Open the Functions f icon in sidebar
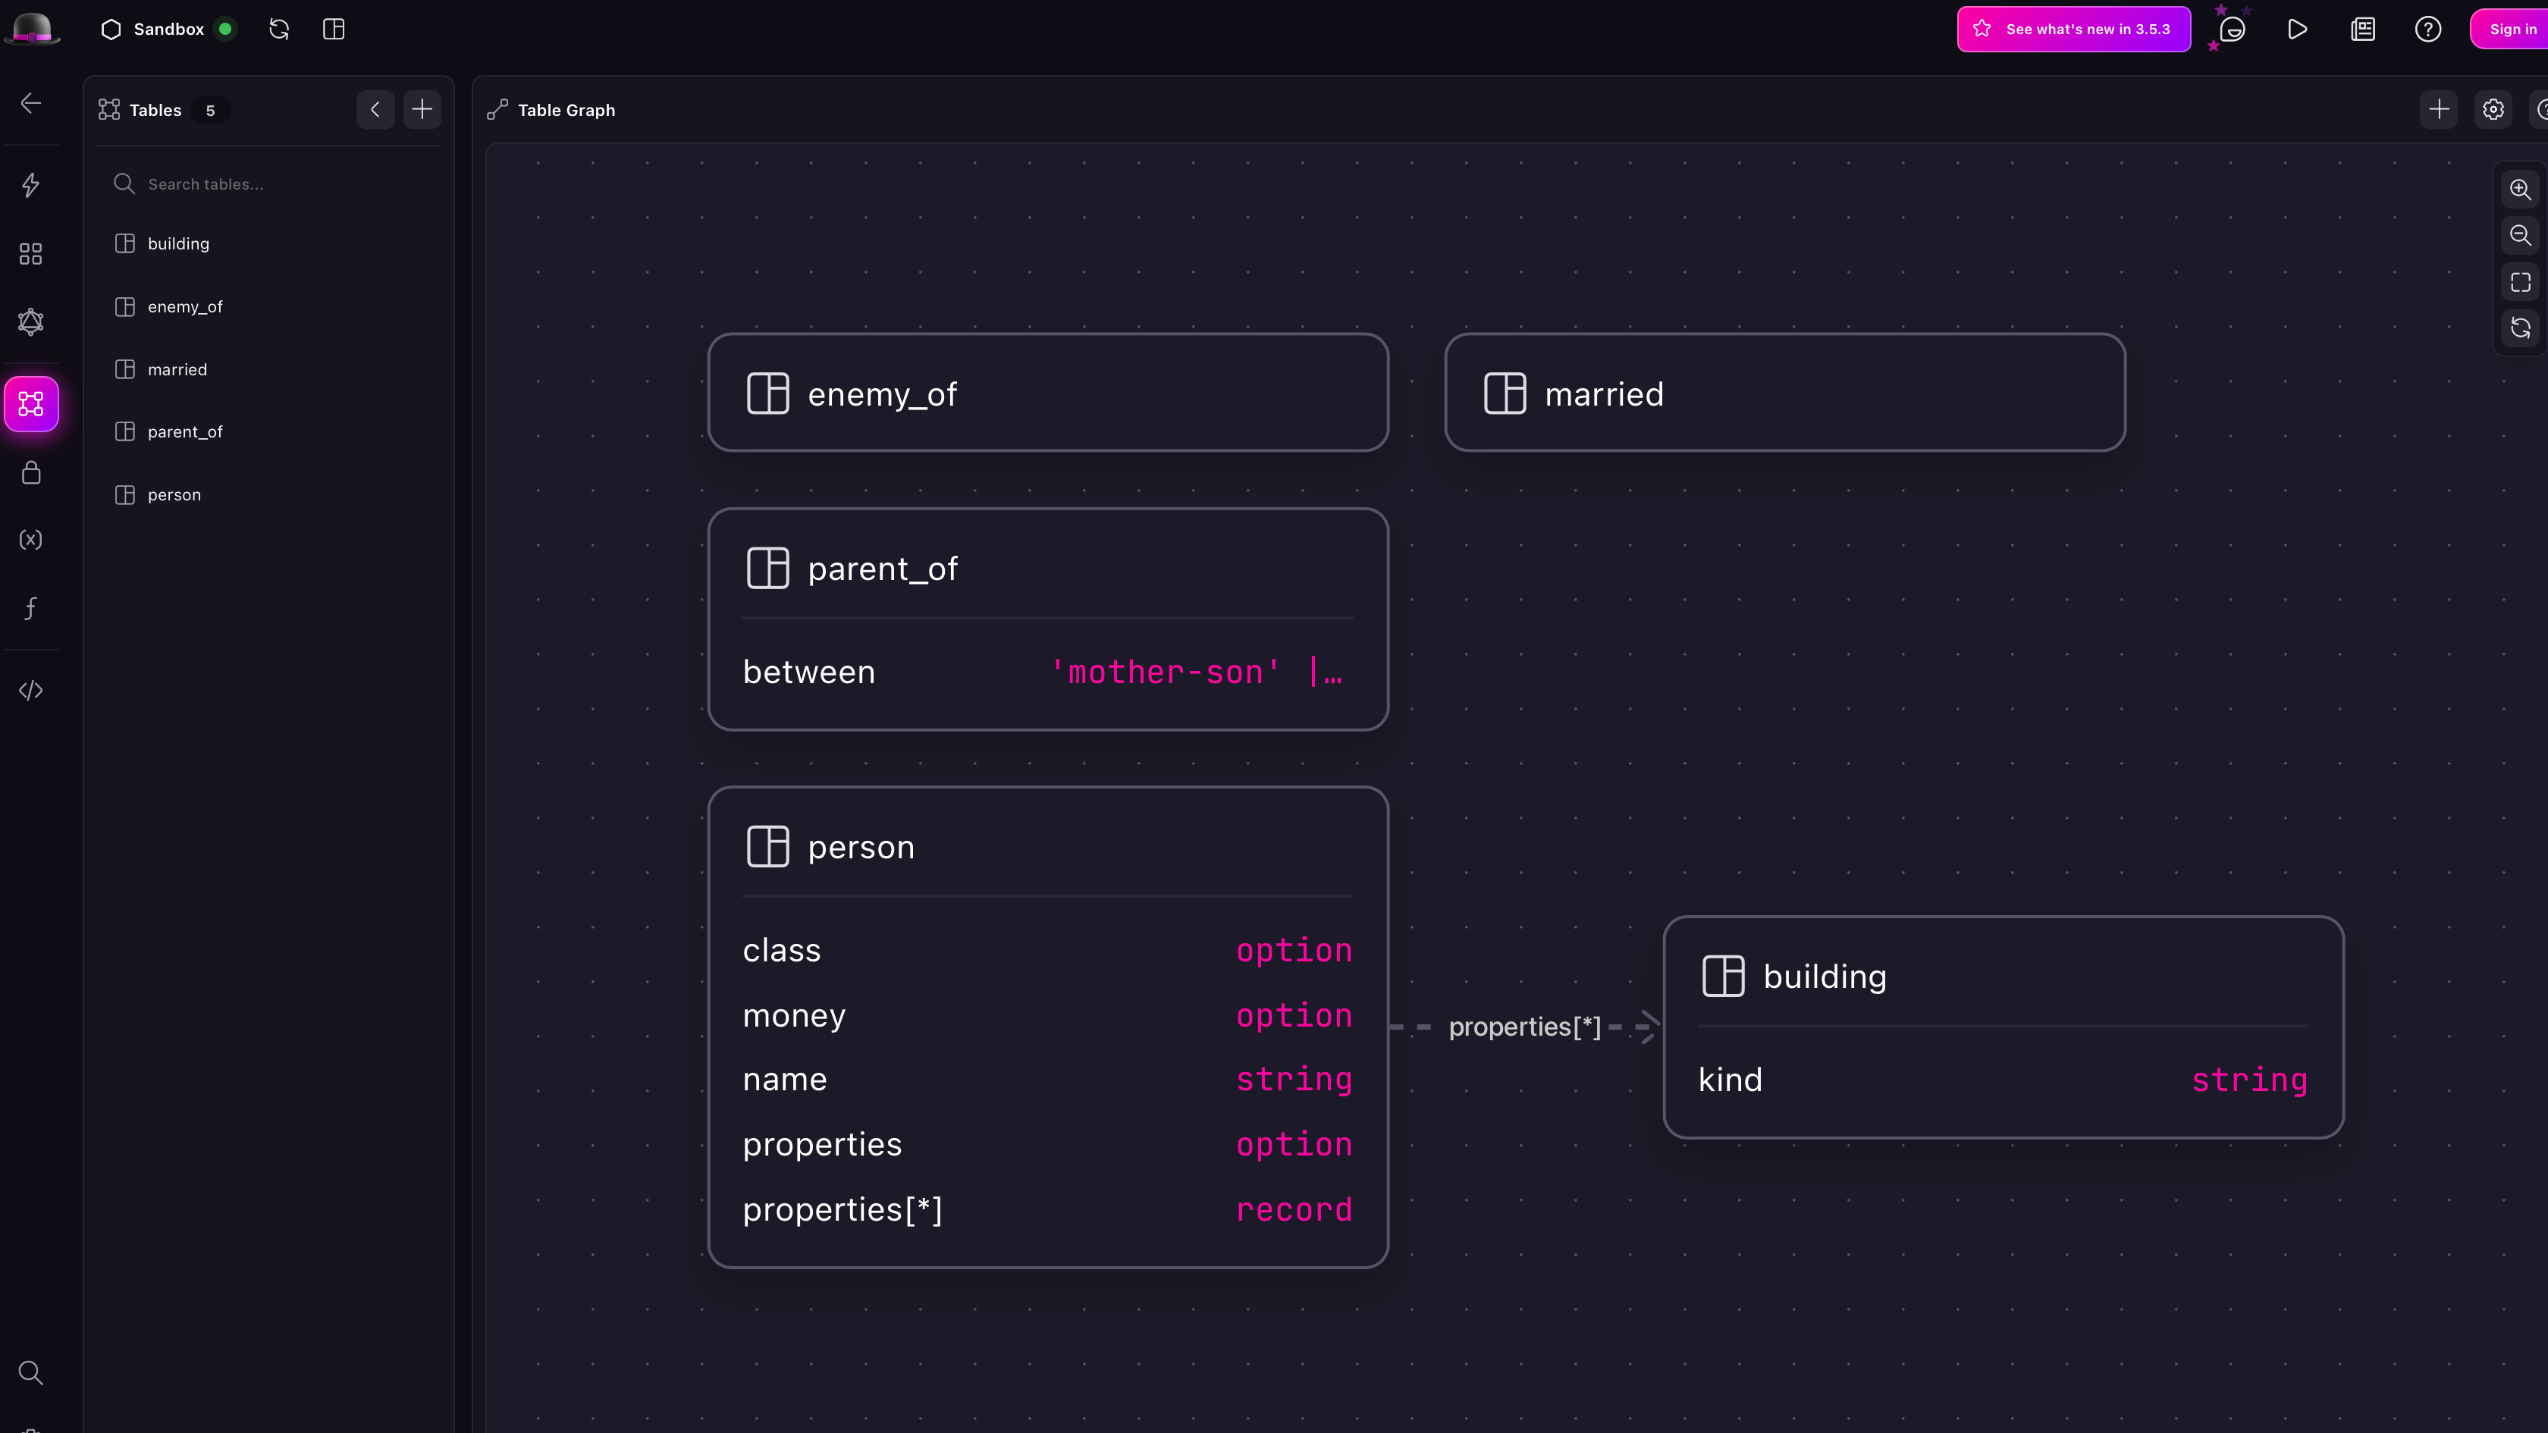This screenshot has height=1433, width=2548. (x=30, y=608)
